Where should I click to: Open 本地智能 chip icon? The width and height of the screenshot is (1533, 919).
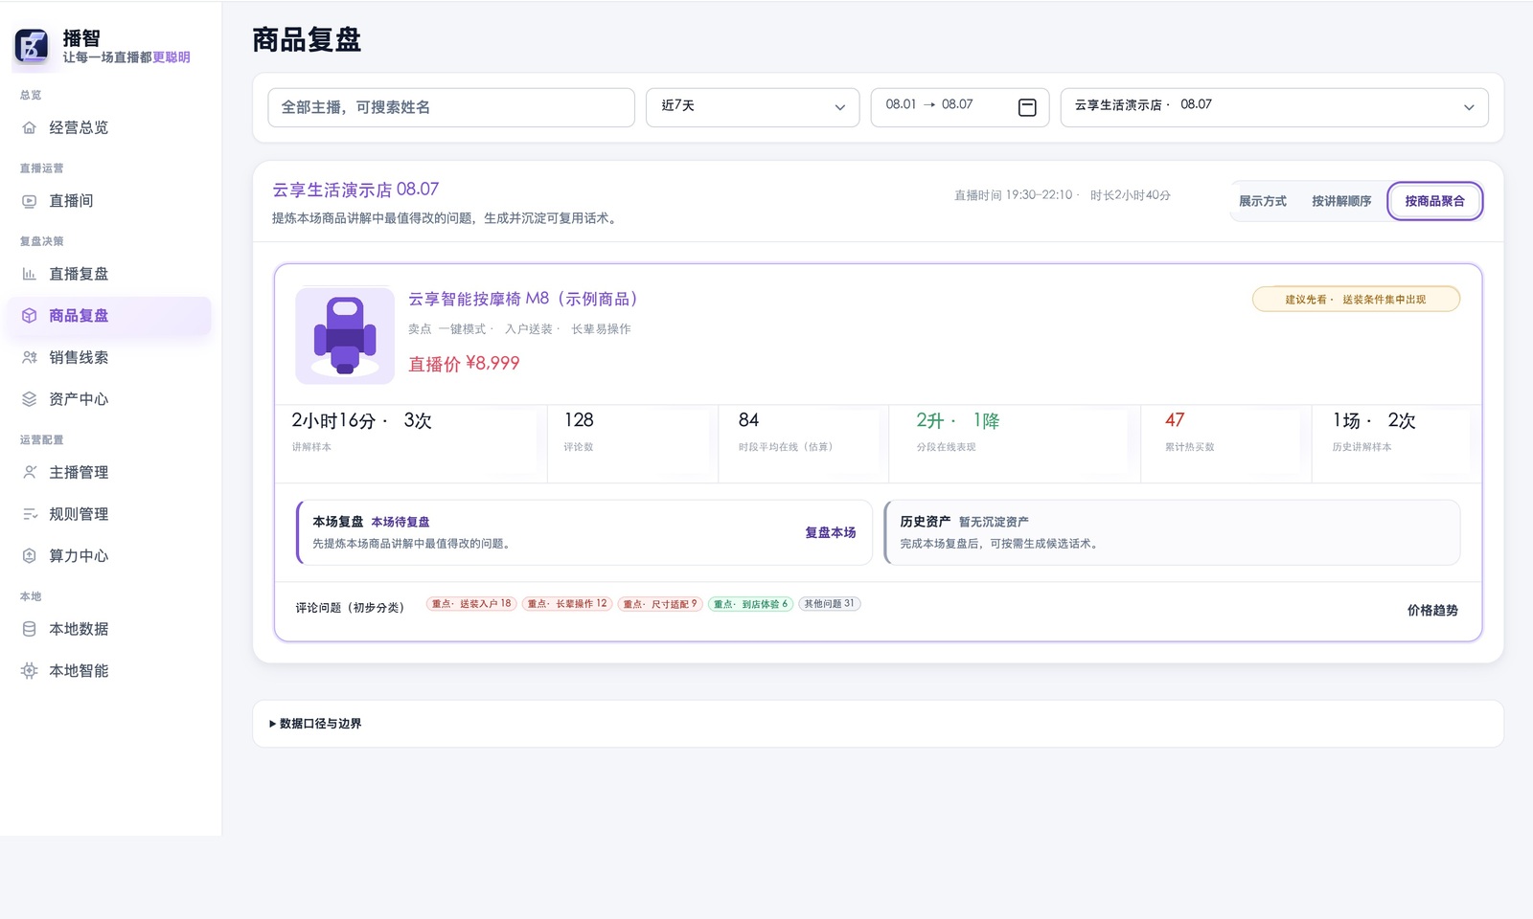[29, 670]
